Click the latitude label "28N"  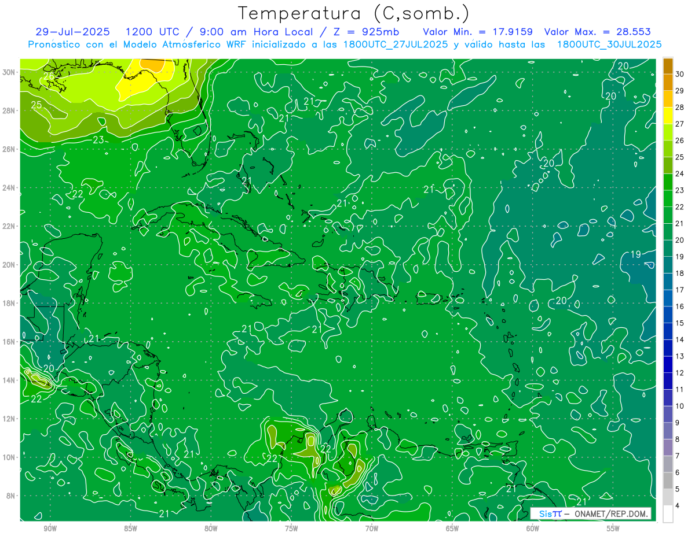tap(9, 110)
